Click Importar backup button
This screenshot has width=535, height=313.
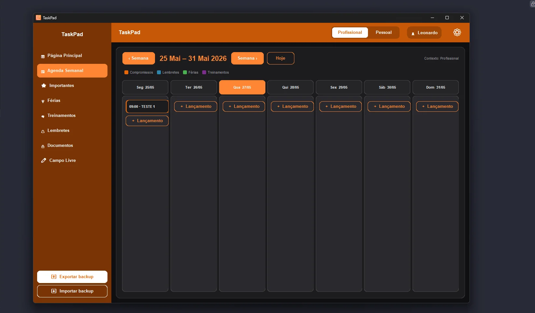pyautogui.click(x=72, y=291)
